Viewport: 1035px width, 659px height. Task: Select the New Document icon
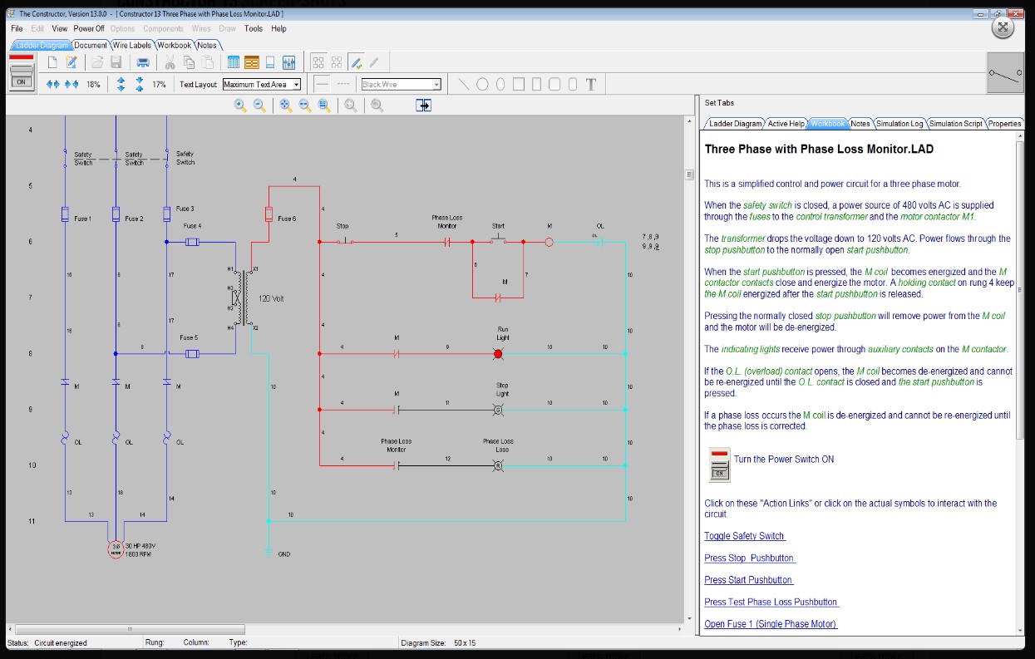pyautogui.click(x=52, y=61)
